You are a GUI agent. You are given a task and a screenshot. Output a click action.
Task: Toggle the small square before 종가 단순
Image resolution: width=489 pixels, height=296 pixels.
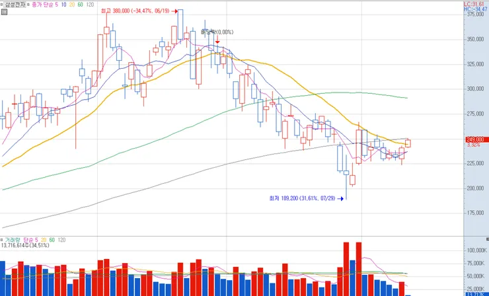pyautogui.click(x=29, y=5)
